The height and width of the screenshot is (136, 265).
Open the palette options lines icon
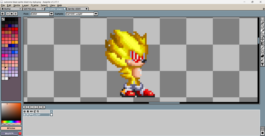click(x=16, y=14)
